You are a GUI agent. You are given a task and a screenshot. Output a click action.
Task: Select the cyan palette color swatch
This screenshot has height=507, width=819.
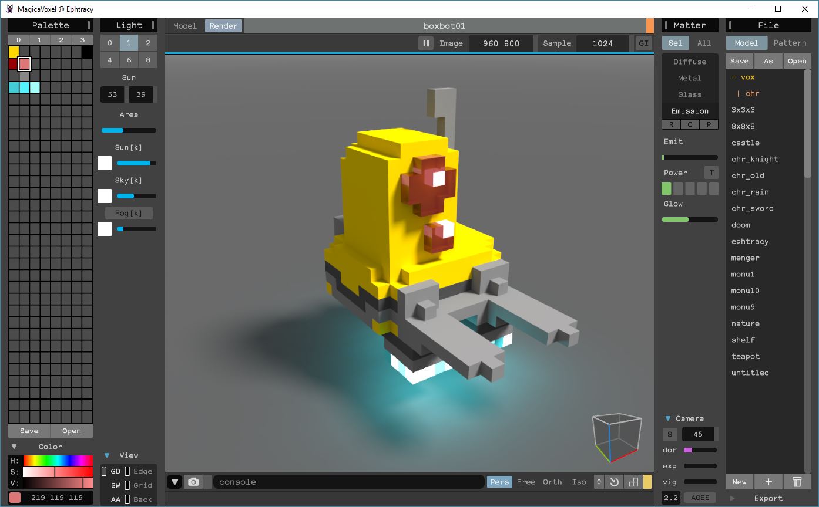(x=24, y=87)
